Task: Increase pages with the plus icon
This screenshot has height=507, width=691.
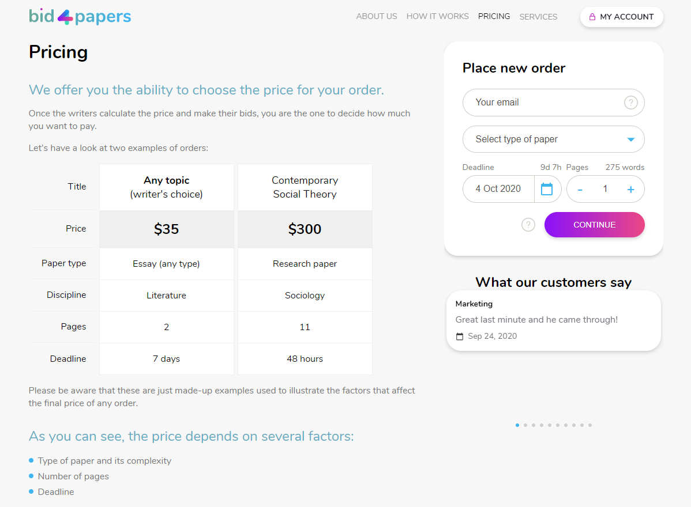Action: coord(630,189)
